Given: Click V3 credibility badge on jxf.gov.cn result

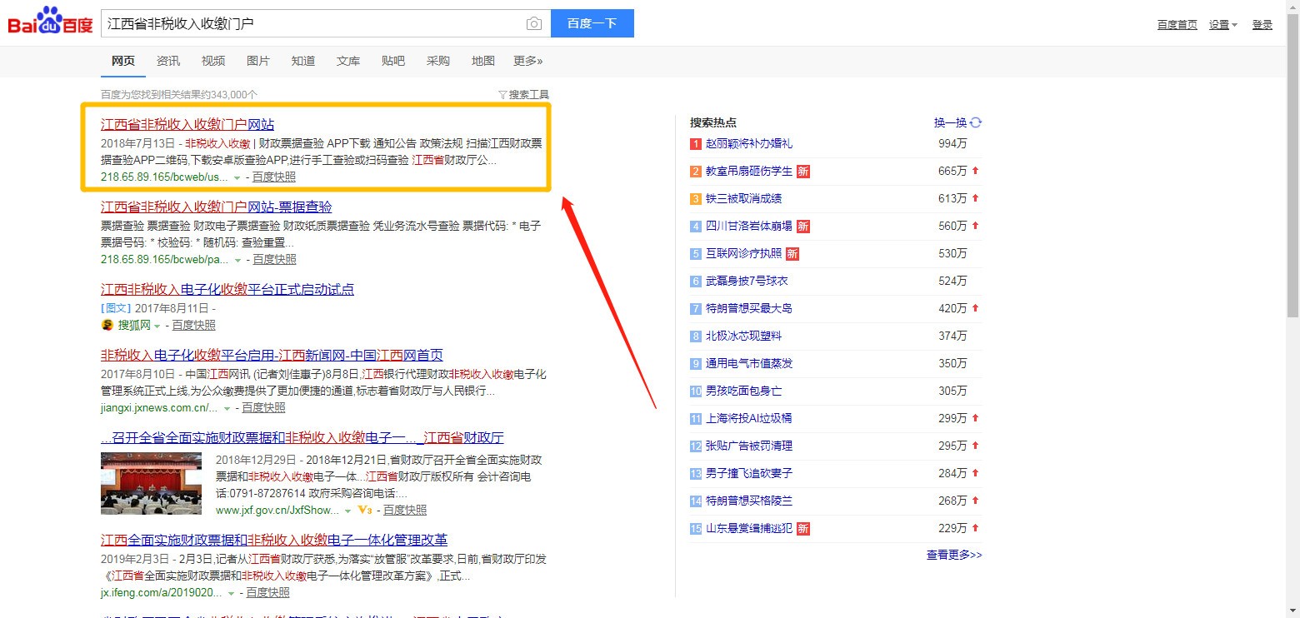Looking at the screenshot, I should tap(363, 510).
